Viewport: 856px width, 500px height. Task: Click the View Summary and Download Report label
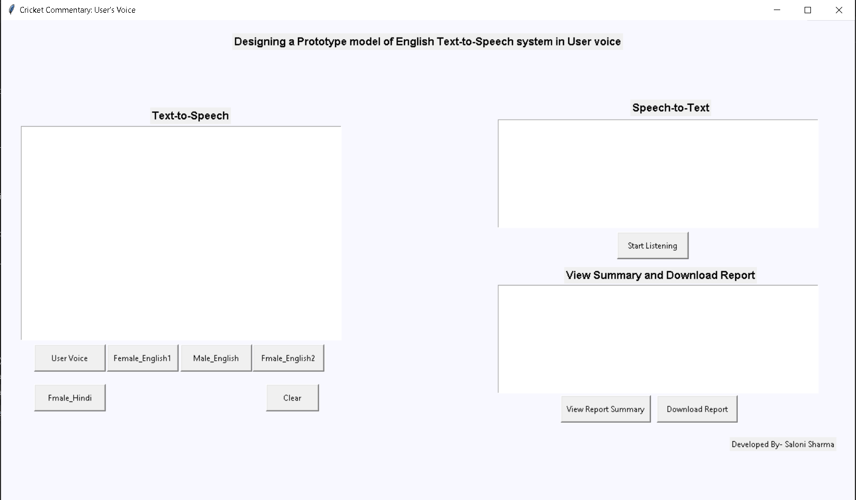(660, 275)
